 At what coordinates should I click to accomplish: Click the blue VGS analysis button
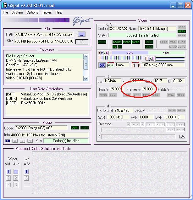coord(102,65)
